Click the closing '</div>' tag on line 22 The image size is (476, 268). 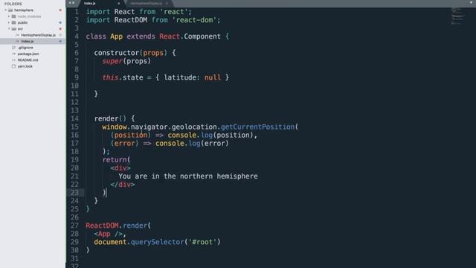pyautogui.click(x=122, y=185)
